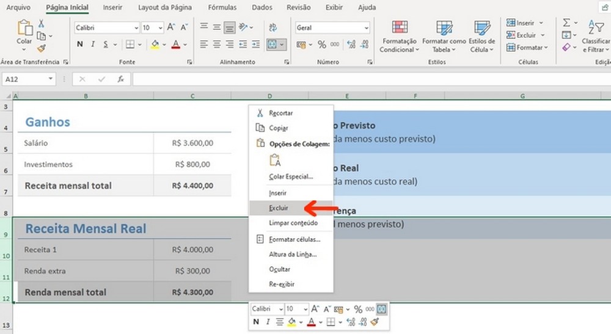Switch to the Layout da Página tab
The image size is (611, 334).
click(165, 7)
